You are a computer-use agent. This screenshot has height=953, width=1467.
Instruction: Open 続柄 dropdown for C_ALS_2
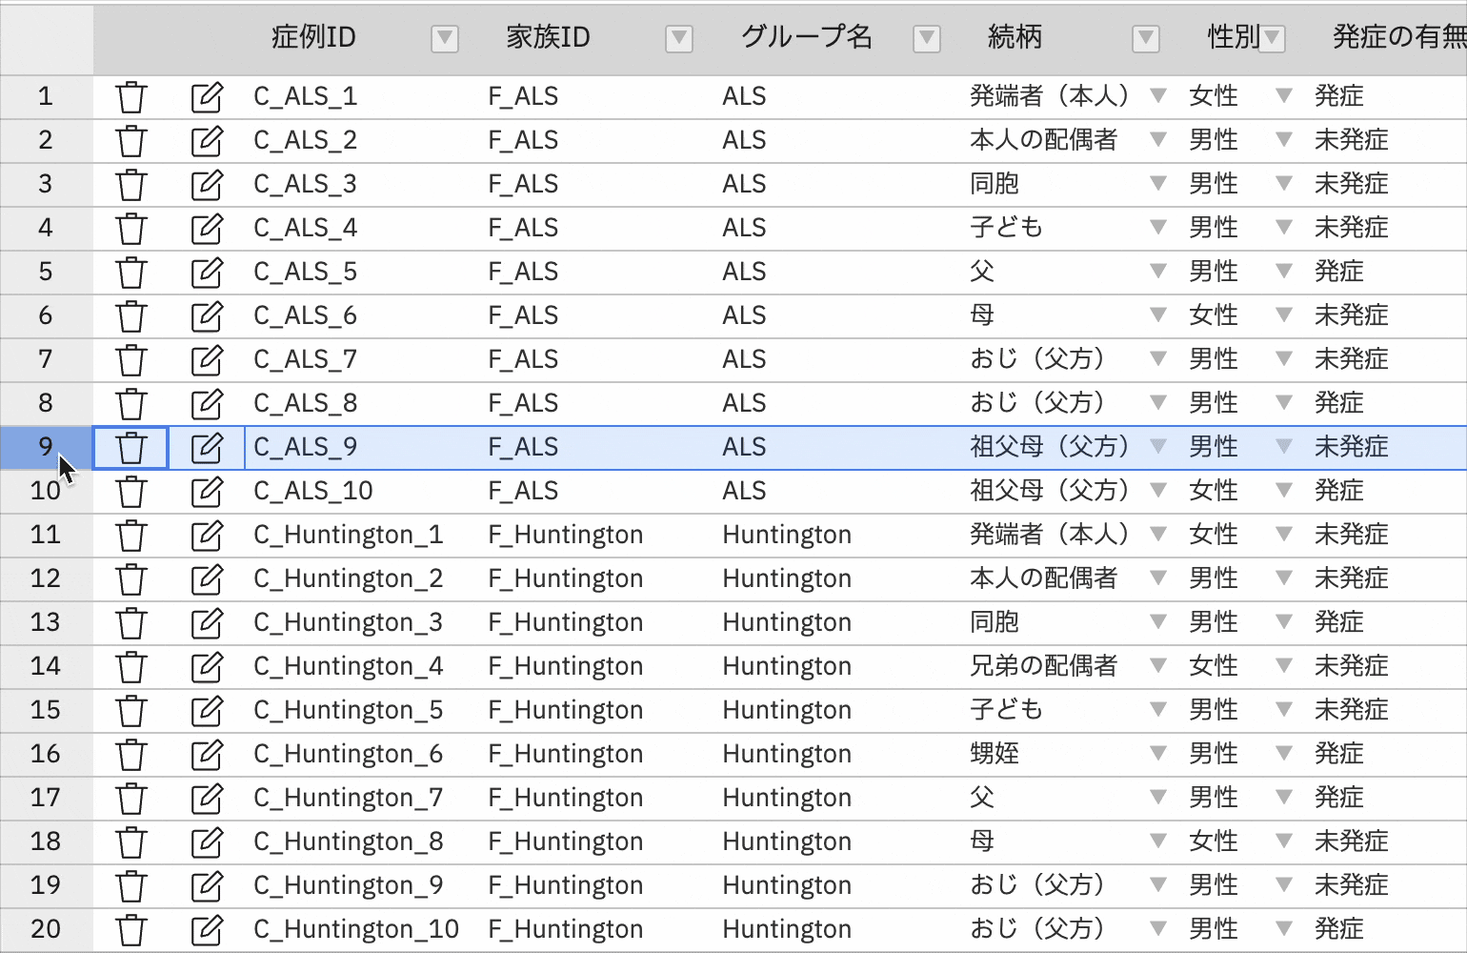1158,140
